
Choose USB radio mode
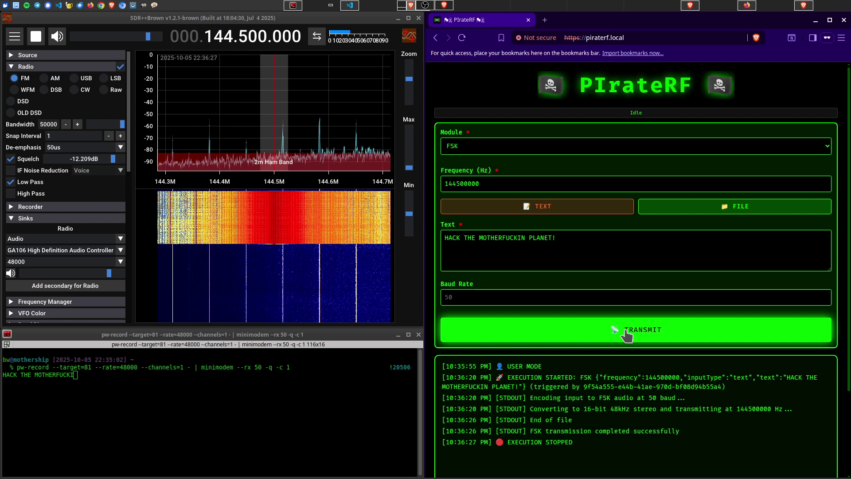pyautogui.click(x=74, y=78)
